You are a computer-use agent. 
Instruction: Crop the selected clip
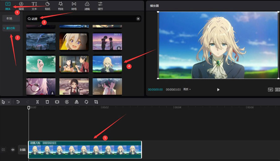click(96, 102)
